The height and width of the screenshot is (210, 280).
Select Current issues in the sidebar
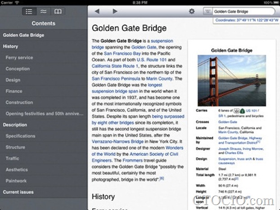coord(18,192)
